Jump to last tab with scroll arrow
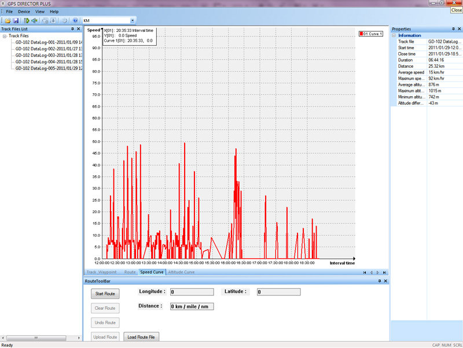Image resolution: width=463 pixels, height=348 pixels. (x=384, y=272)
